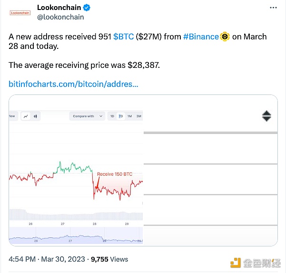The image size is (286, 273).
Task: Choose the 3M time range
Action: [138, 116]
